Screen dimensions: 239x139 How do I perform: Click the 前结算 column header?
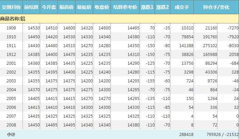click(x=31, y=7)
